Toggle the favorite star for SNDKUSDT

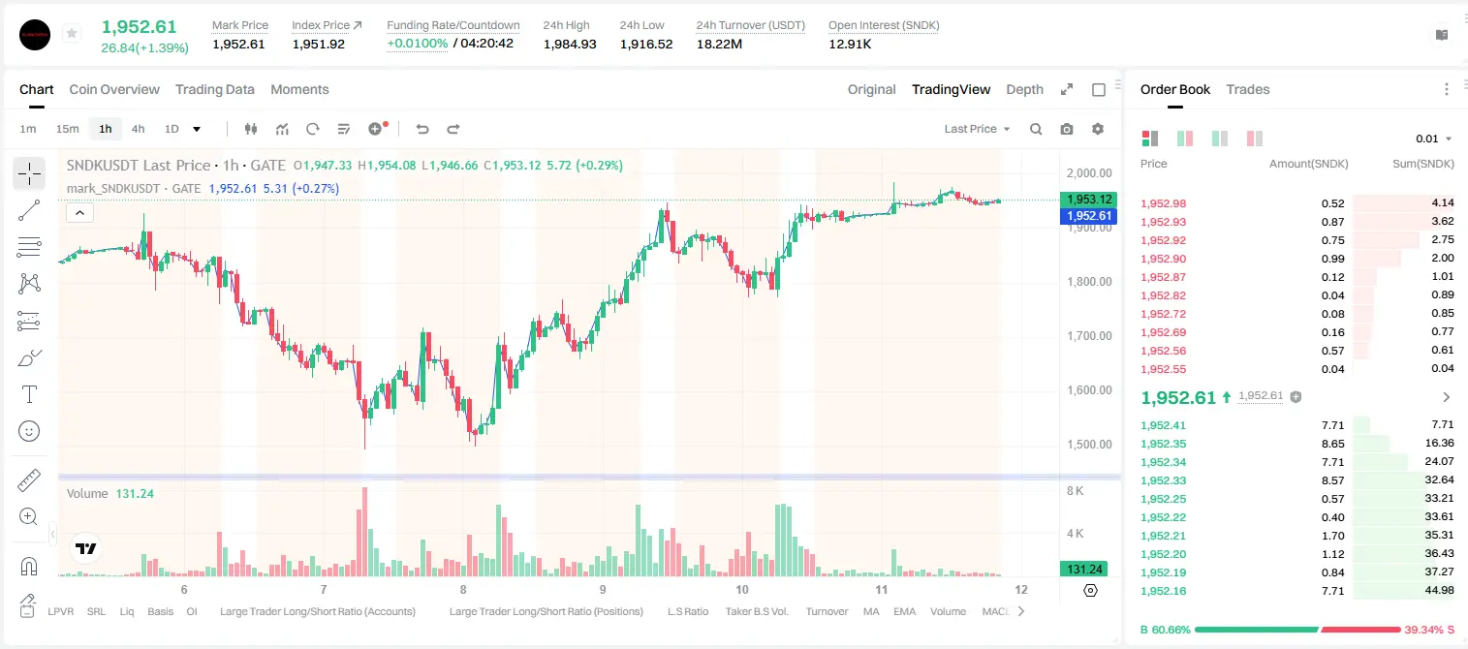(x=71, y=34)
